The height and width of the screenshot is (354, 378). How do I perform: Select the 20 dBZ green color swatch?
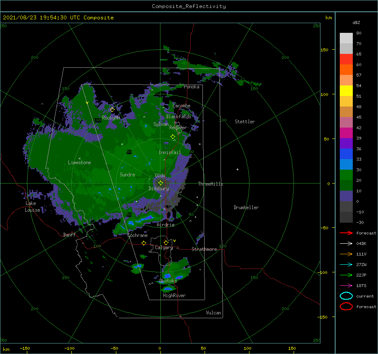pos(346,175)
